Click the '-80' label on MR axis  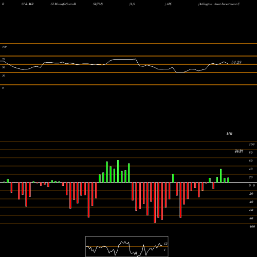[251, 218]
